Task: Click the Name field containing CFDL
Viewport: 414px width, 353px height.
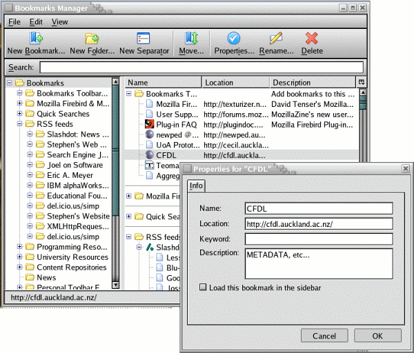Action: [x=319, y=208]
